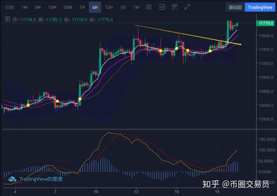Click the current price label 11779.0
Image resolution: width=277 pixels, height=196 pixels.
click(x=266, y=23)
